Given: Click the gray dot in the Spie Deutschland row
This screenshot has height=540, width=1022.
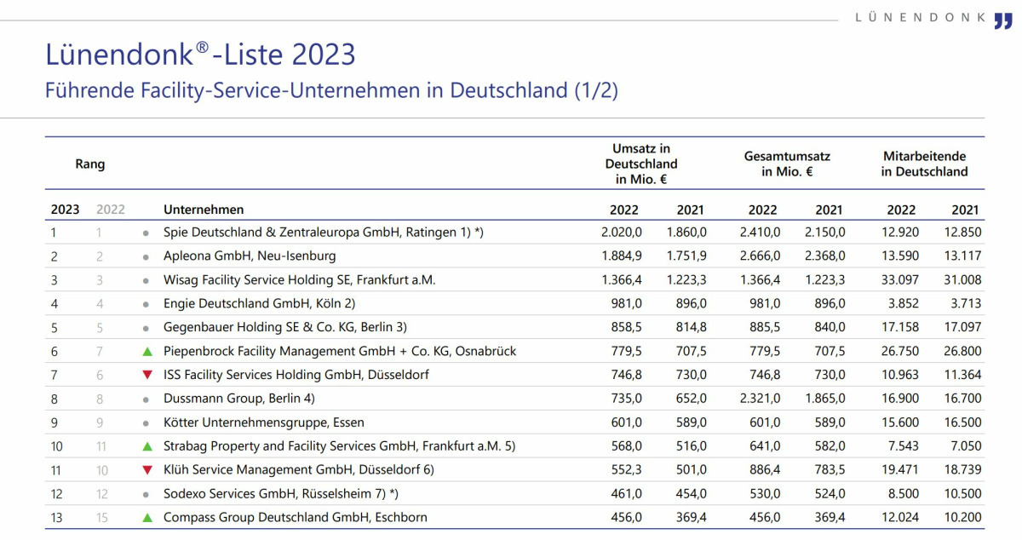Looking at the screenshot, I should 146,233.
